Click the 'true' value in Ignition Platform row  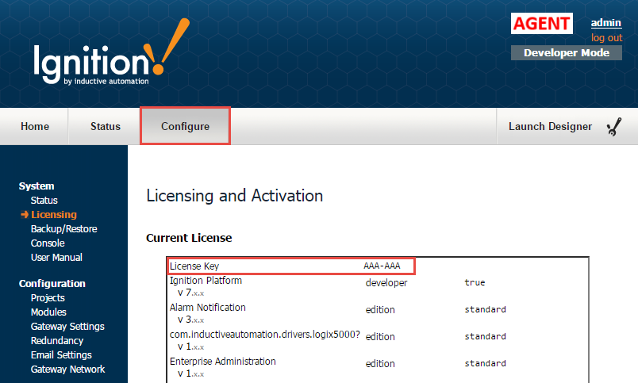(x=475, y=282)
